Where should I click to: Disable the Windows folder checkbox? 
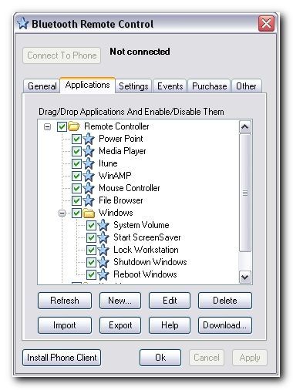(x=76, y=213)
